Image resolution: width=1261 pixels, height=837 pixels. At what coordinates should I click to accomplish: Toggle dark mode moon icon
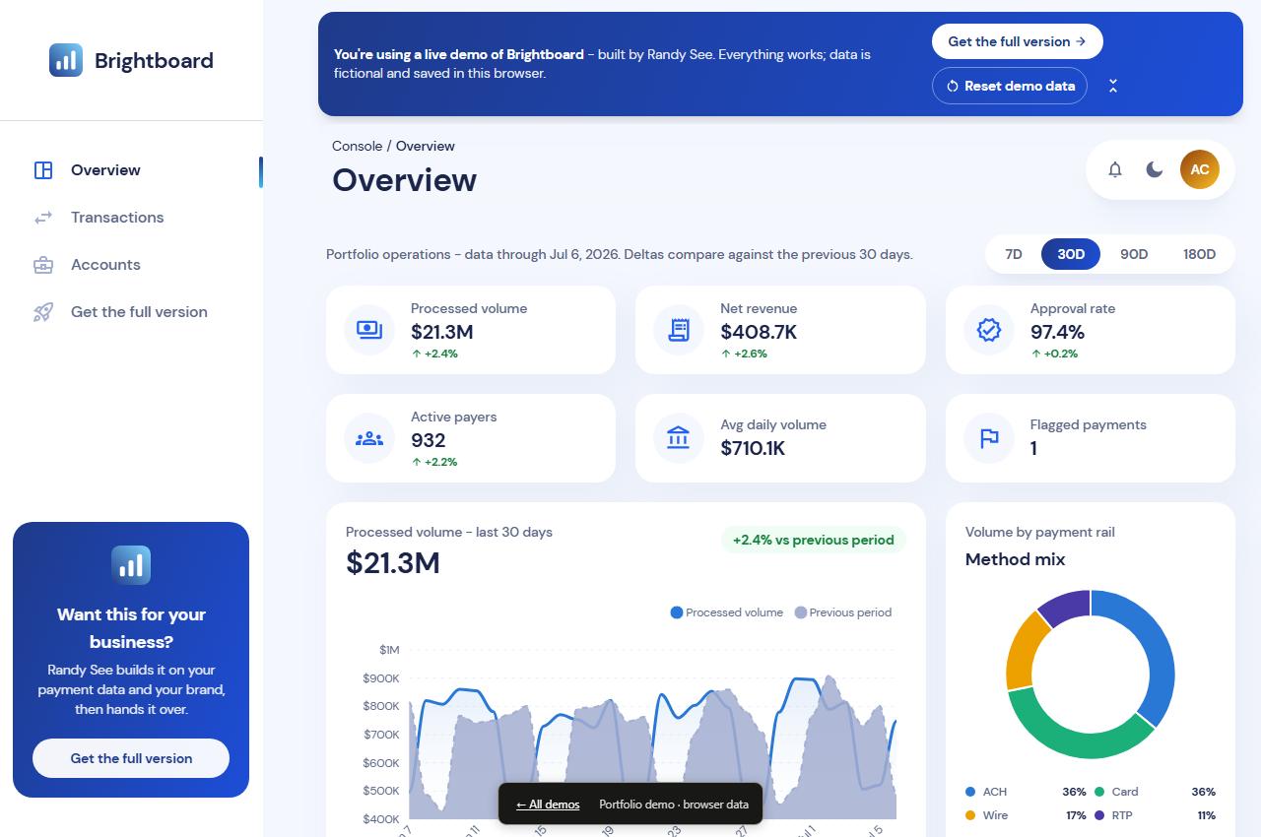1155,169
